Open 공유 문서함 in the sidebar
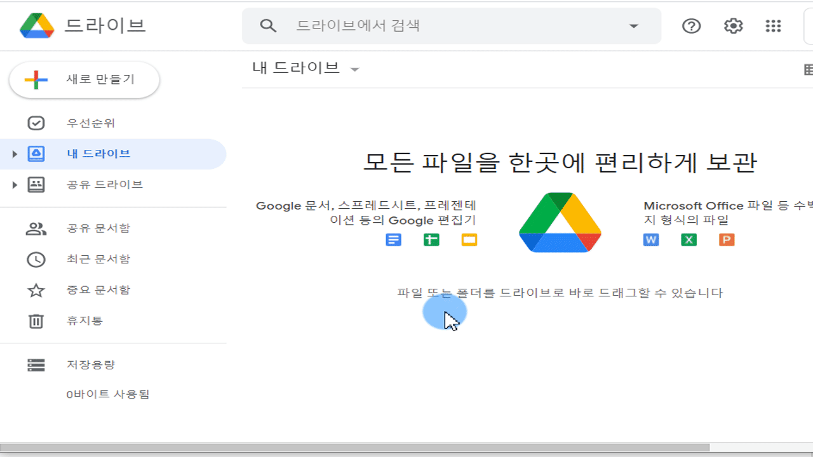 tap(98, 228)
